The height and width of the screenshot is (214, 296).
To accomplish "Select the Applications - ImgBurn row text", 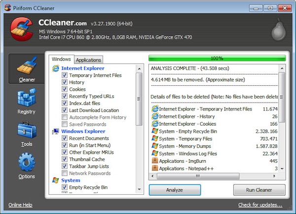I will click(183, 161).
